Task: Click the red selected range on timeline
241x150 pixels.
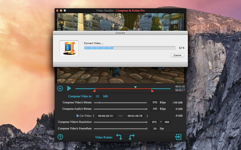Action: 123,88
